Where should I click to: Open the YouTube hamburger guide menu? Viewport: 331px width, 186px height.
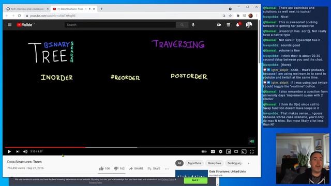tap(10, 25)
